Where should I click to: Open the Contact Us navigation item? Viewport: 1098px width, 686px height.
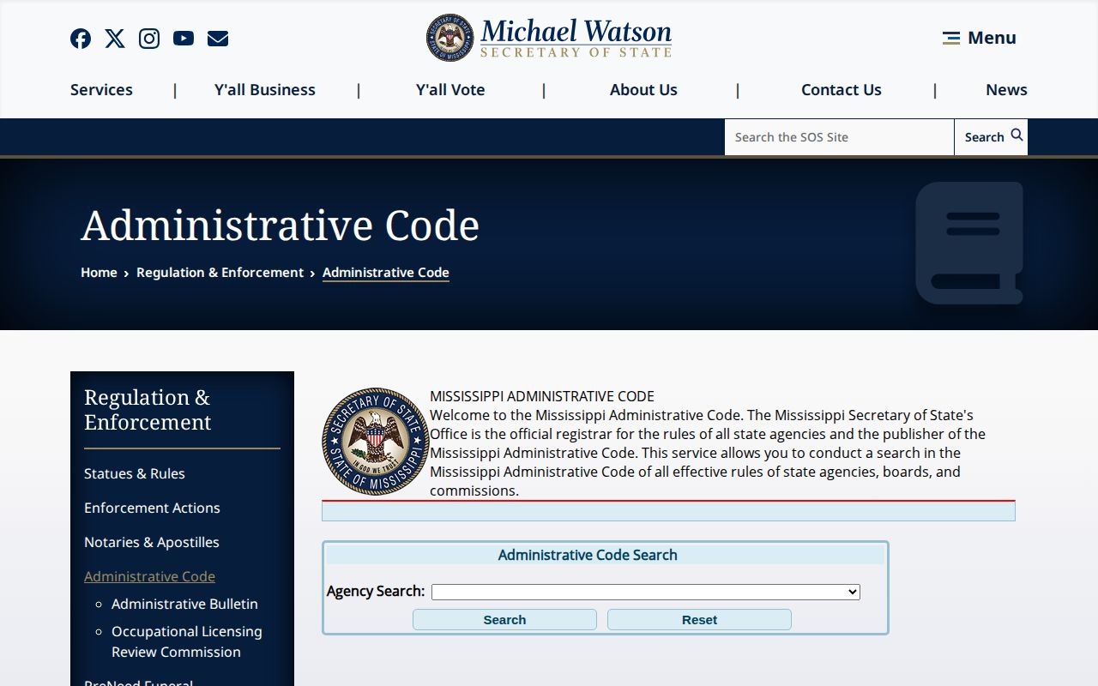(842, 89)
